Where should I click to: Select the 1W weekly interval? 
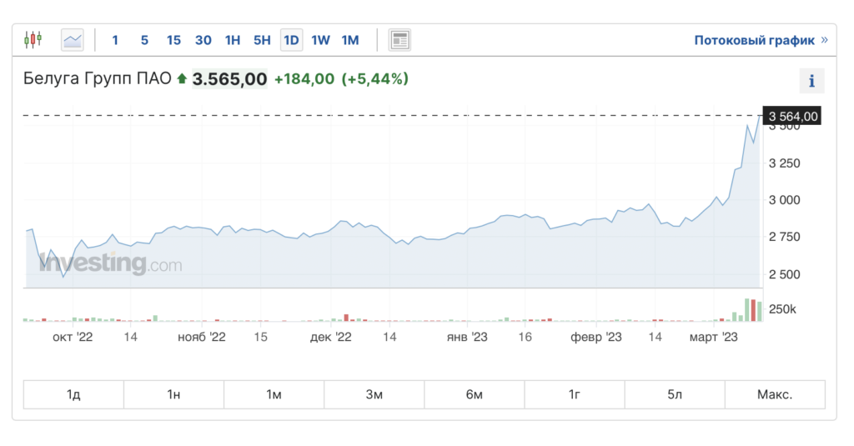[321, 40]
